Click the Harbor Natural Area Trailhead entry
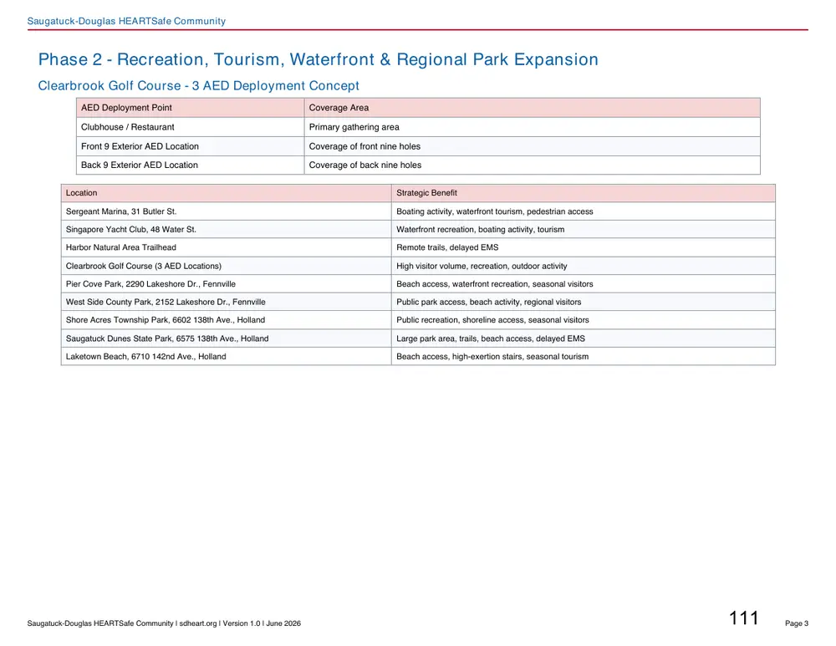Screen dimensions: 836x646 227,247
